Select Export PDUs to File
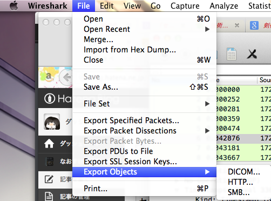 tap(144, 151)
